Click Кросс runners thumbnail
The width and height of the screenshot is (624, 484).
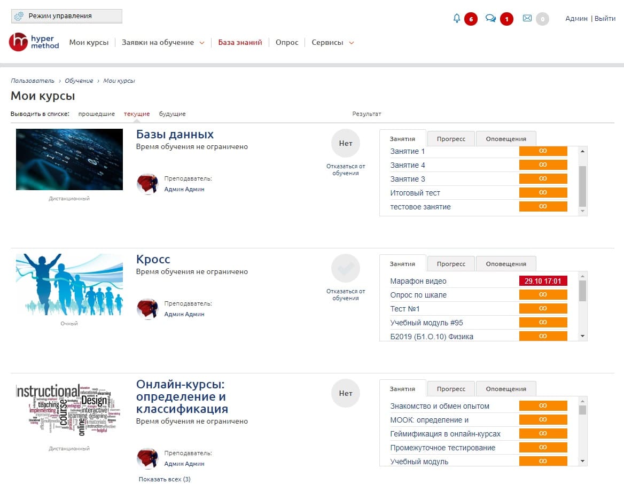(x=69, y=284)
